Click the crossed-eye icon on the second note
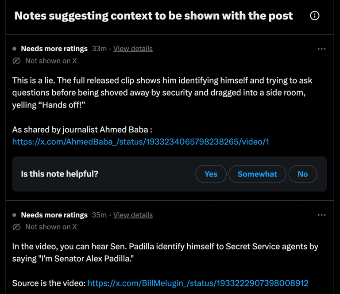Image resolution: width=340 pixels, height=294 pixels. (x=16, y=227)
